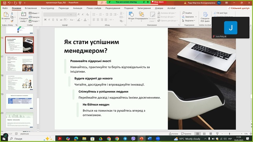
Task: Select slide 17 thumbnail
Action: point(20,64)
